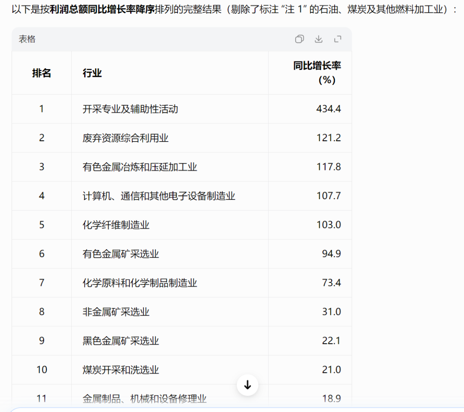The width and height of the screenshot is (464, 412).
Task: Jump to bottom with the down-arrow button
Action: (247, 385)
